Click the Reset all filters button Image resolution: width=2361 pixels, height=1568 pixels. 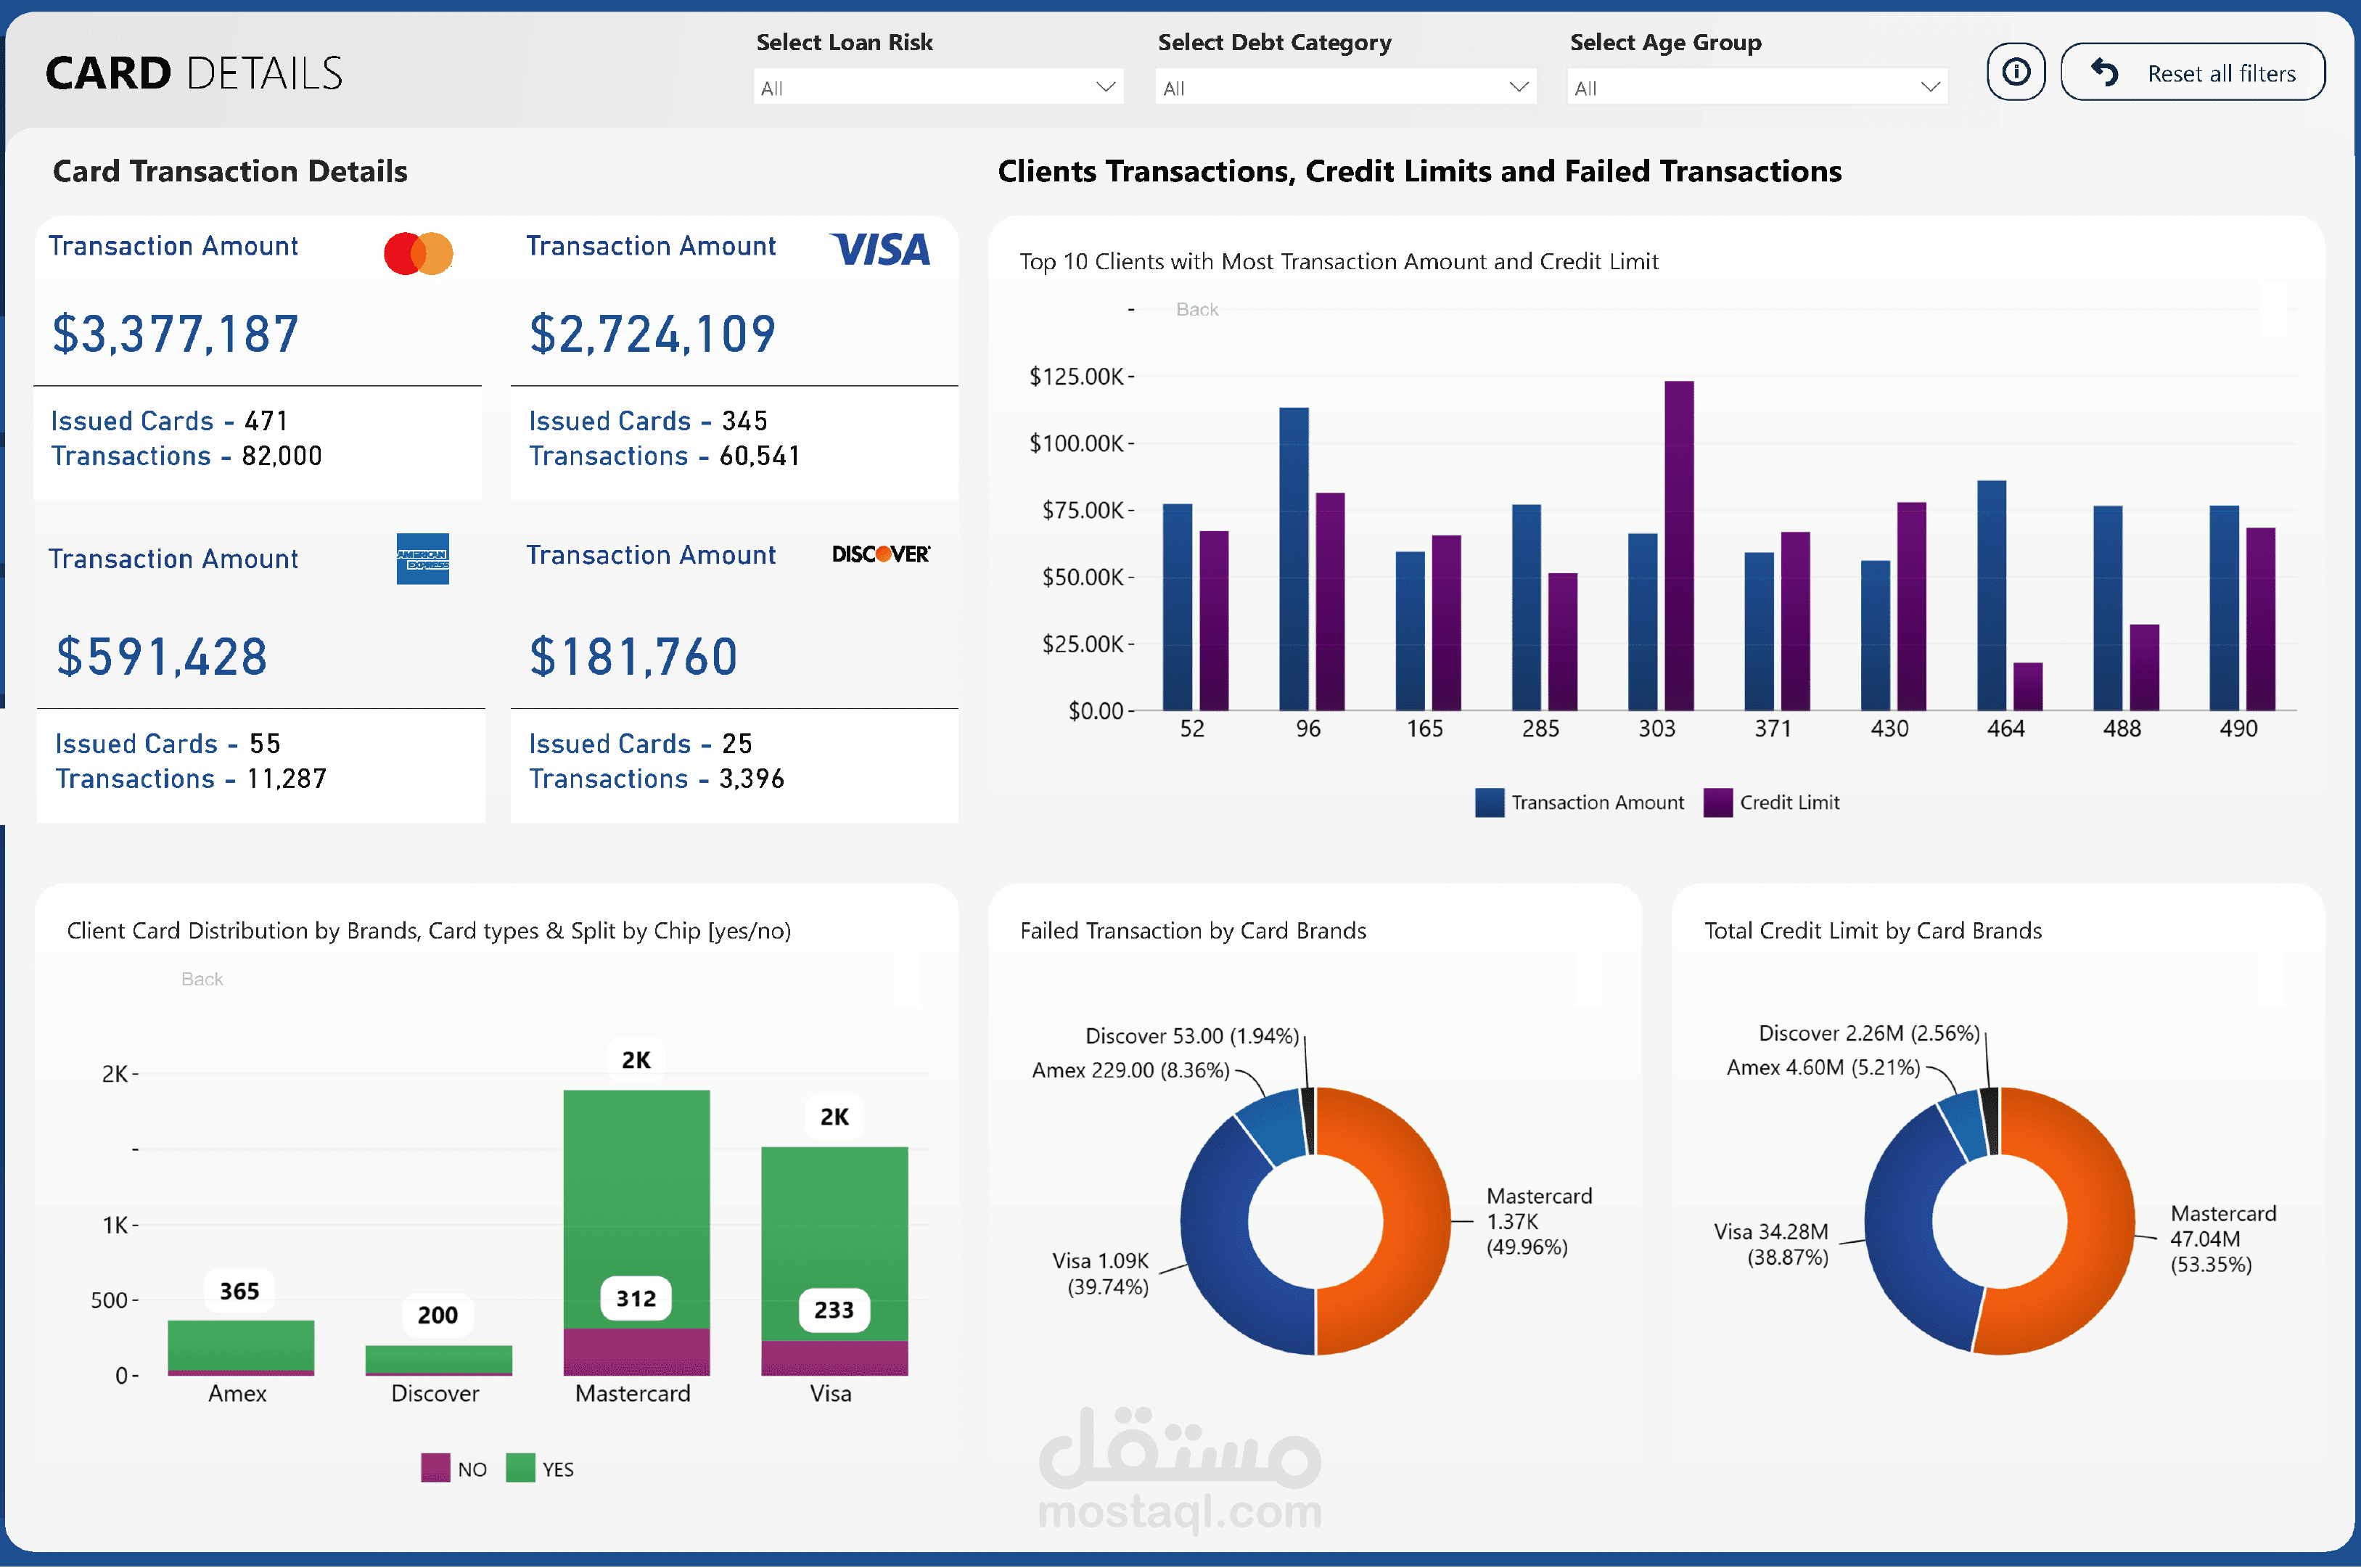click(2192, 72)
